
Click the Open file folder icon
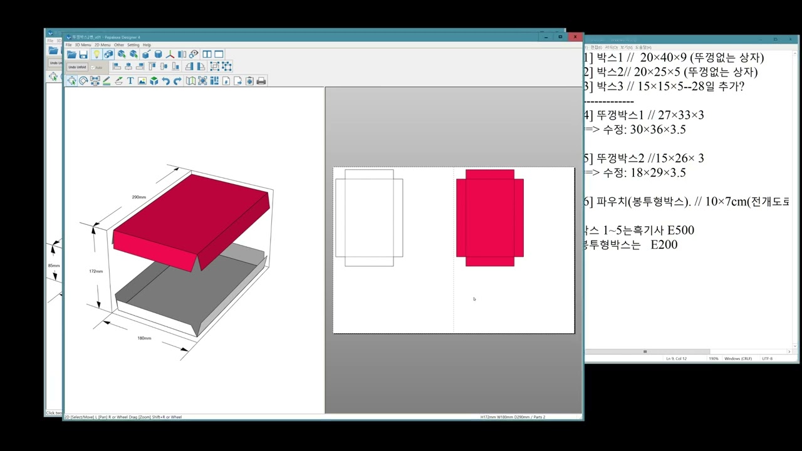tap(72, 54)
